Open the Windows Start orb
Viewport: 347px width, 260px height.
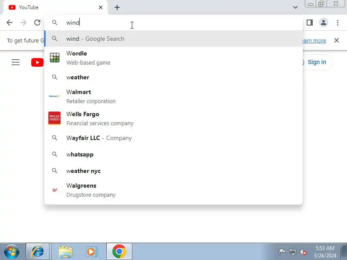tap(12, 252)
